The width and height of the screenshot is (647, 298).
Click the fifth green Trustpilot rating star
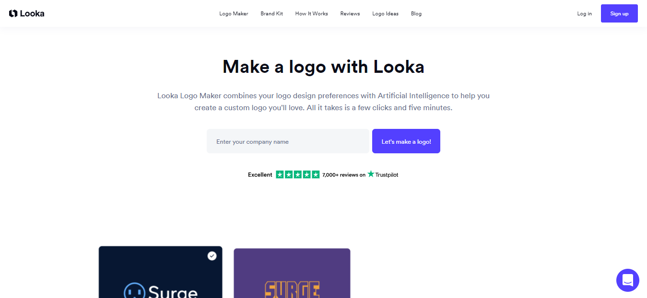pyautogui.click(x=316, y=174)
